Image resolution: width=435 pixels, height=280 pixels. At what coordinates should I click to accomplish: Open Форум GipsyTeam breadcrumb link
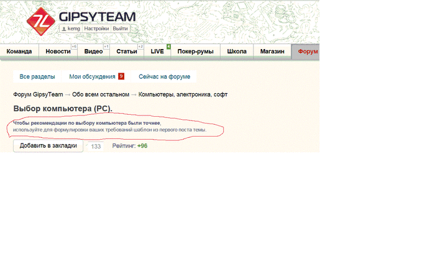[x=38, y=94]
